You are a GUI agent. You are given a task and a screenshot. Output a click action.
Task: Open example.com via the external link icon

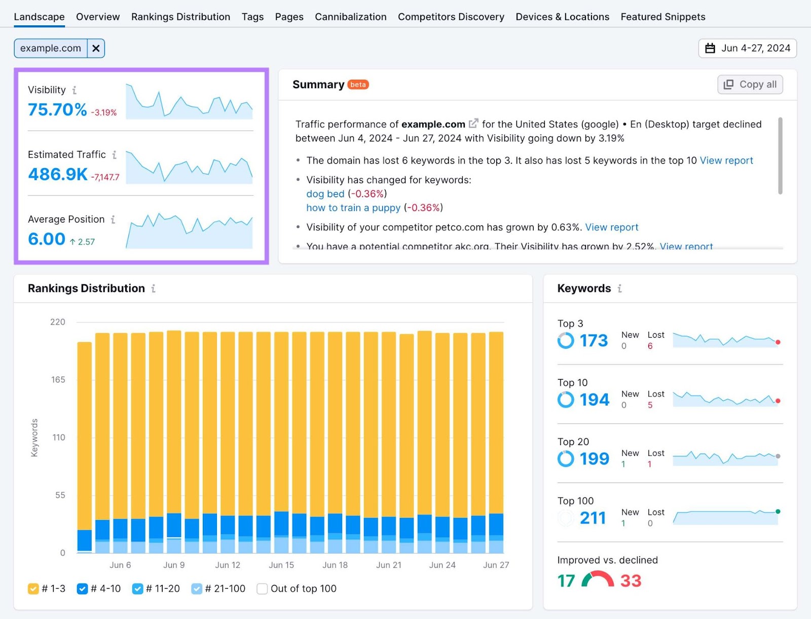[x=473, y=123]
